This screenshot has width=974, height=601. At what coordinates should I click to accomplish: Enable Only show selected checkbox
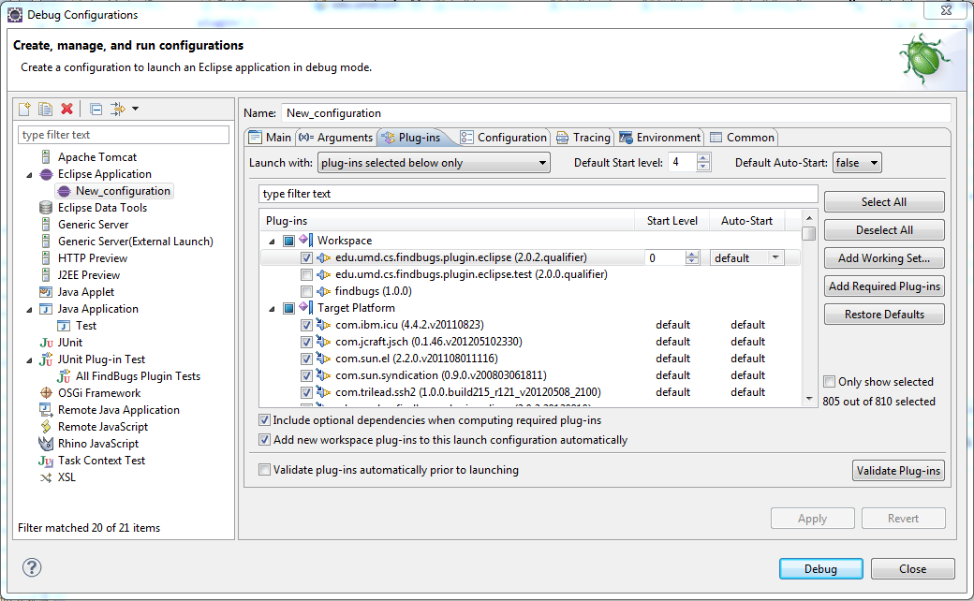click(x=829, y=382)
